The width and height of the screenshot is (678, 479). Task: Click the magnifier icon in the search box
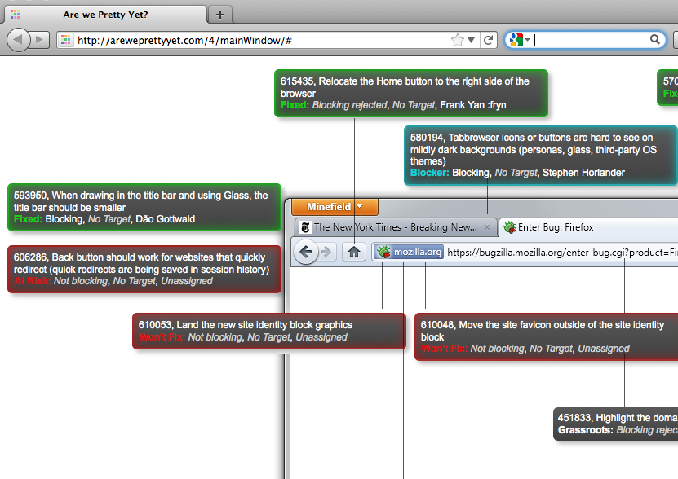coord(655,40)
